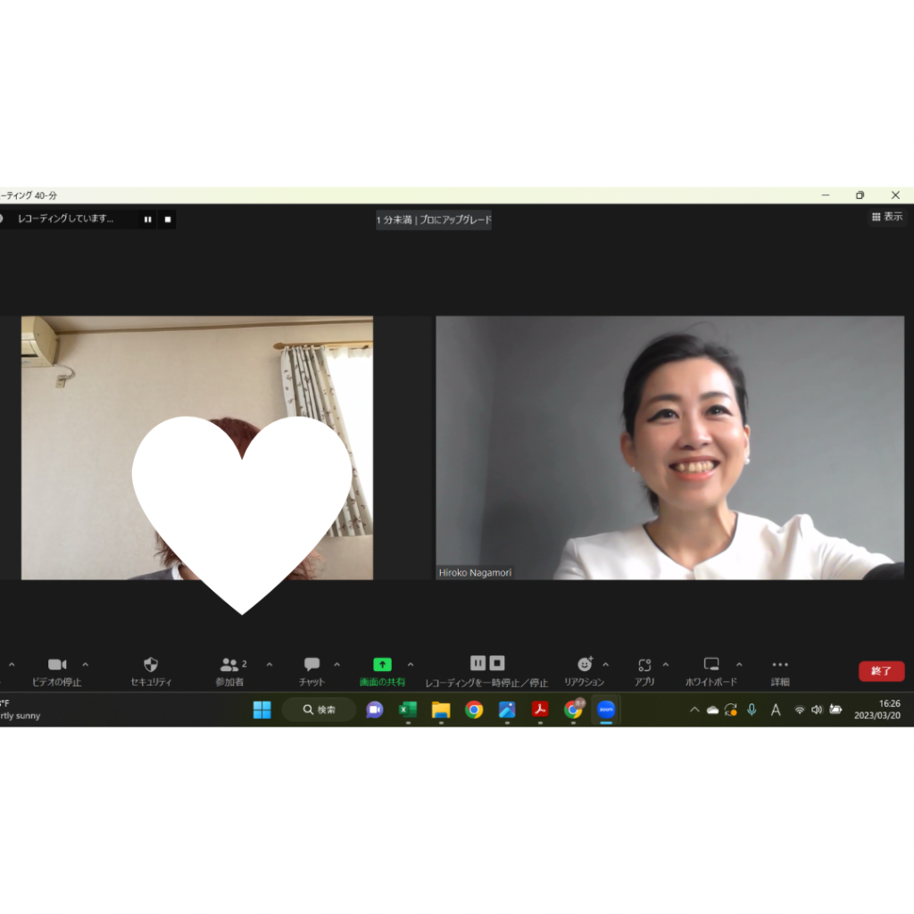
Task: Open the Chat bubble icon
Action: 312,665
